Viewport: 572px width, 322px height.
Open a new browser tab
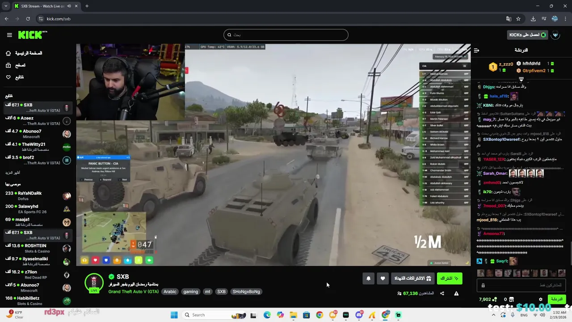87,6
